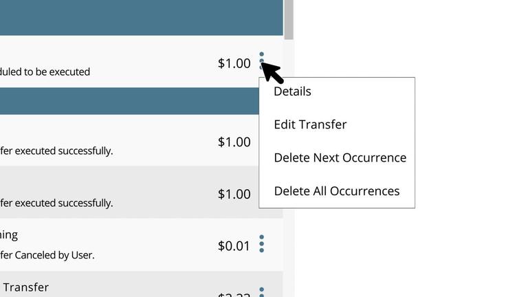
Task: Open the three-dot menu beside the scheduled $1.00 transfer
Action: point(262,61)
